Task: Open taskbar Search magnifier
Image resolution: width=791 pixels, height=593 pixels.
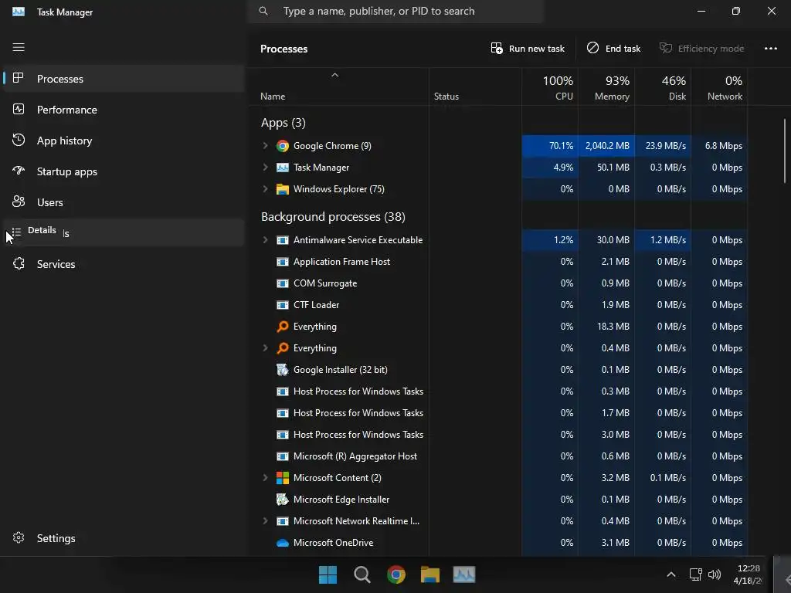Action: pyautogui.click(x=362, y=574)
